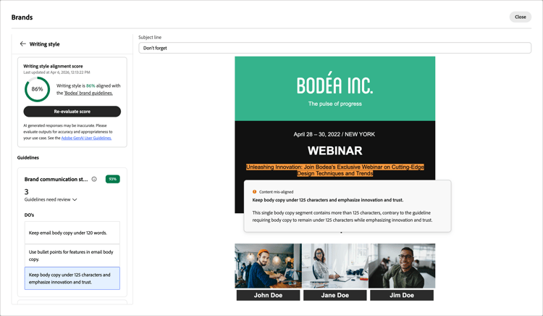
Task: Open the 'Bodea' brand guidelines link
Action: click(88, 93)
